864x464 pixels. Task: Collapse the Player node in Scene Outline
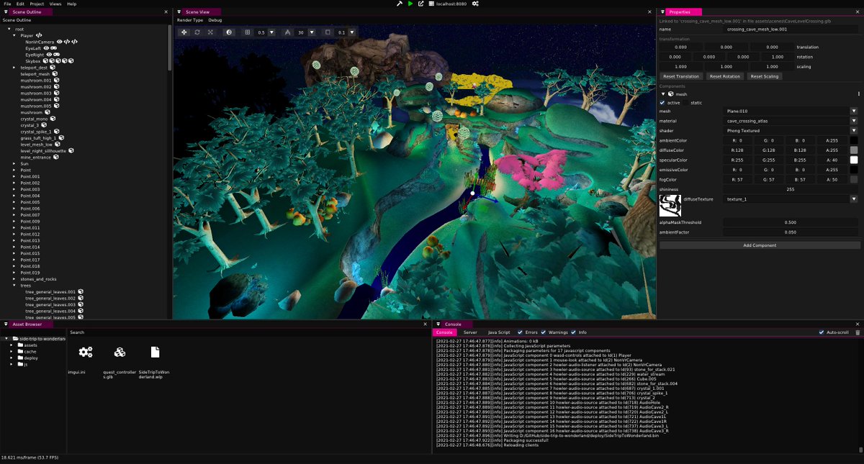(14, 35)
